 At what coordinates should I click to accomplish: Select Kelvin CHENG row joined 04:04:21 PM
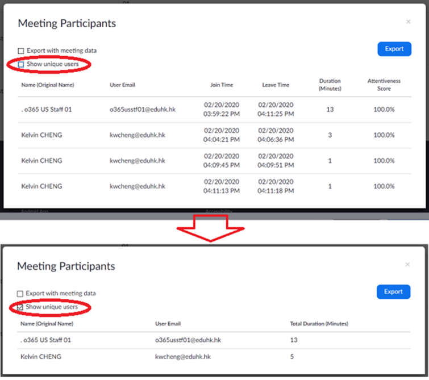point(215,135)
